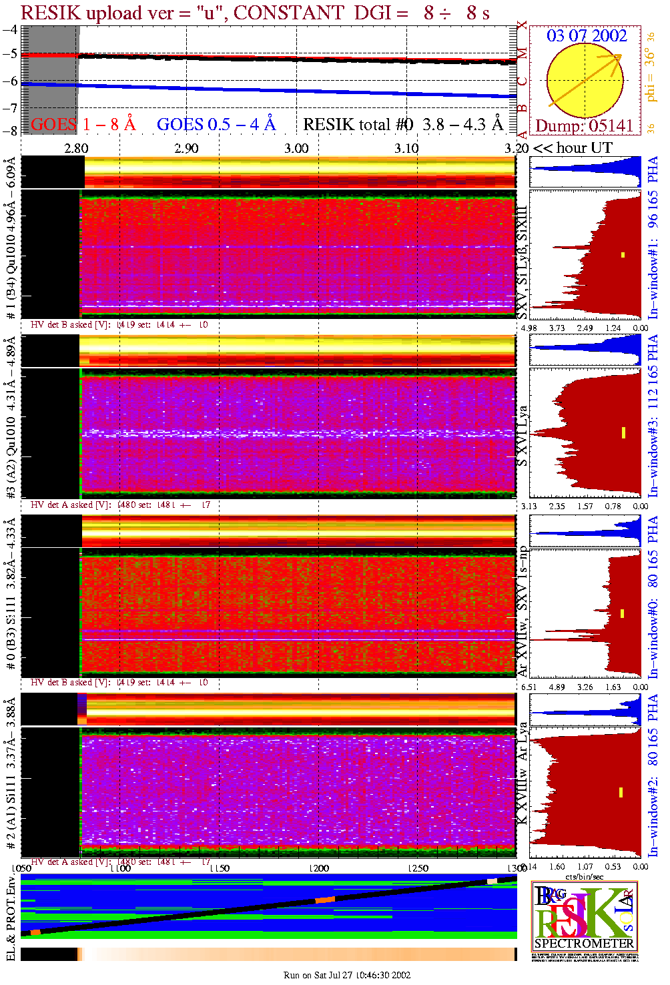Click yellow marker in In-window#3 histogram
Image resolution: width=670 pixels, height=985 pixels.
point(623,432)
